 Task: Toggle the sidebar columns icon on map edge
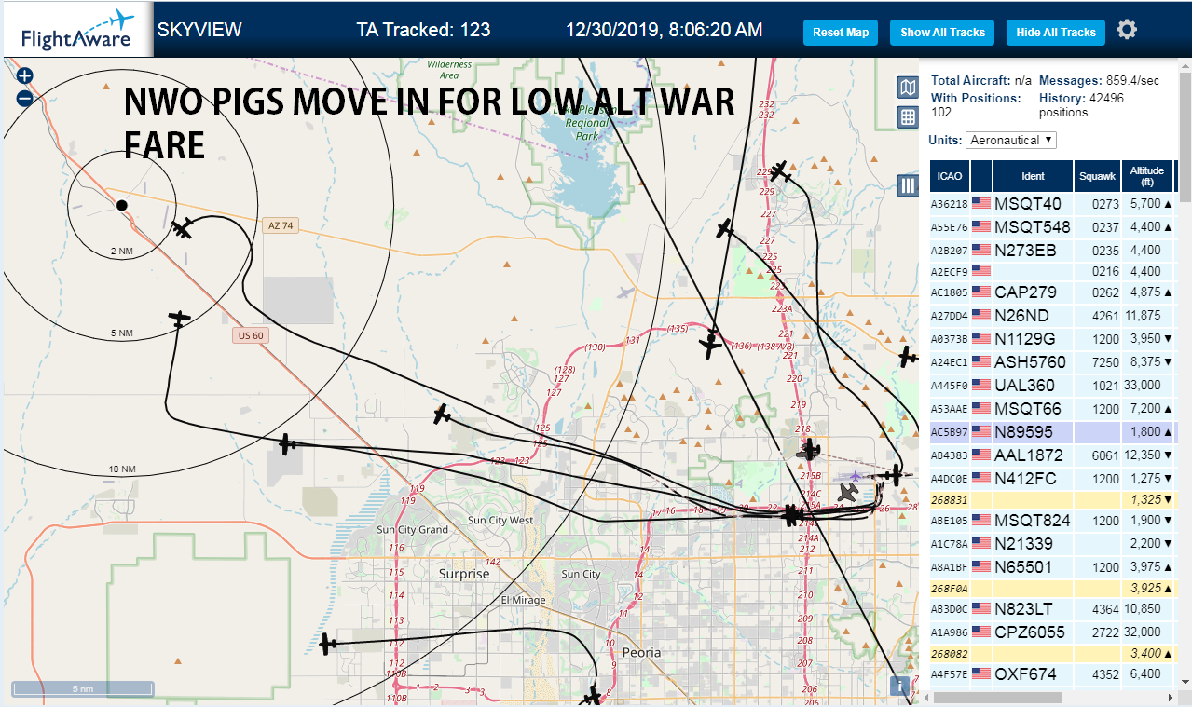(908, 185)
